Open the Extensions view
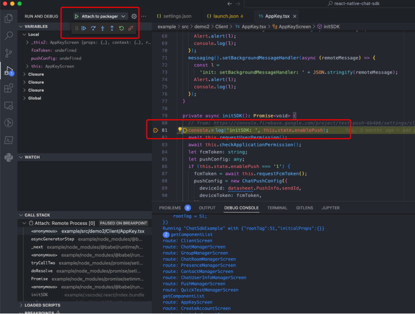 pyautogui.click(x=8, y=88)
